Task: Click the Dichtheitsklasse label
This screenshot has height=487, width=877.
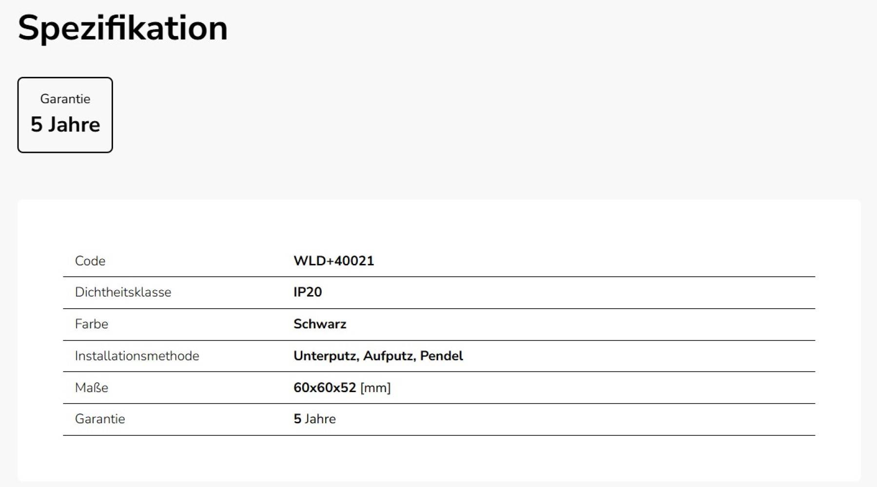Action: tap(123, 292)
